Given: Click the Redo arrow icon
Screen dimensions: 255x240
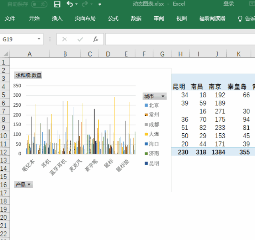Looking at the screenshot, I should [x=84, y=4].
